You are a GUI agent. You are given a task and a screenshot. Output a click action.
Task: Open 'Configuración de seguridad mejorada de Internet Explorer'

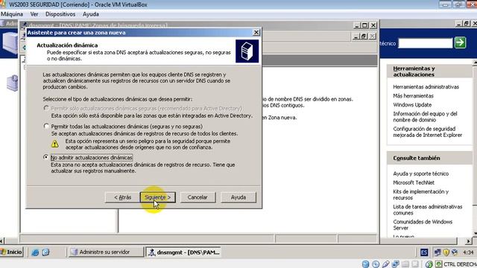(x=427, y=132)
